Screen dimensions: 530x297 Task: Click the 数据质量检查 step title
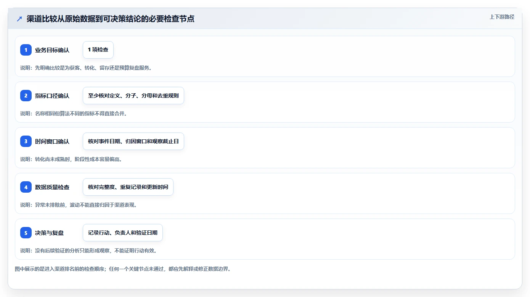(52, 187)
